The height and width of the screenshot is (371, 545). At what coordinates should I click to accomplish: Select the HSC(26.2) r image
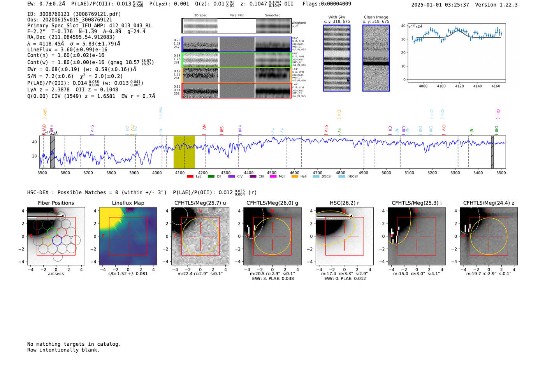pyautogui.click(x=344, y=236)
